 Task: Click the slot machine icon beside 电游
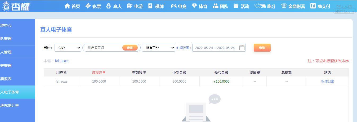129,6
